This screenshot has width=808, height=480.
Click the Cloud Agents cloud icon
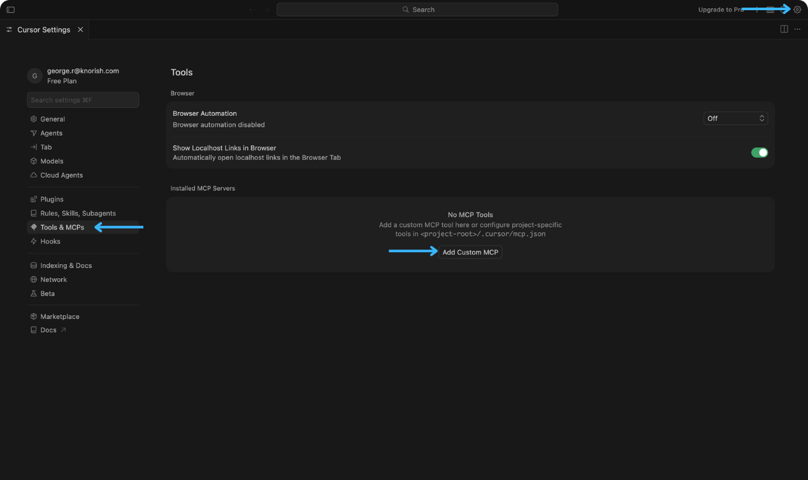(x=34, y=175)
